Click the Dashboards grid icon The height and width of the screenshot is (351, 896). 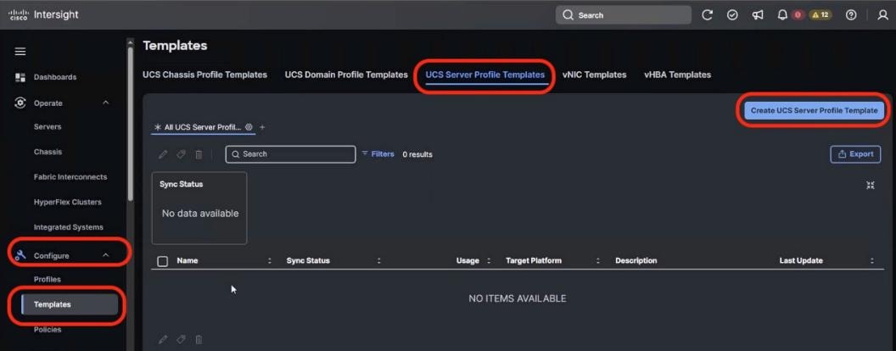coord(20,77)
